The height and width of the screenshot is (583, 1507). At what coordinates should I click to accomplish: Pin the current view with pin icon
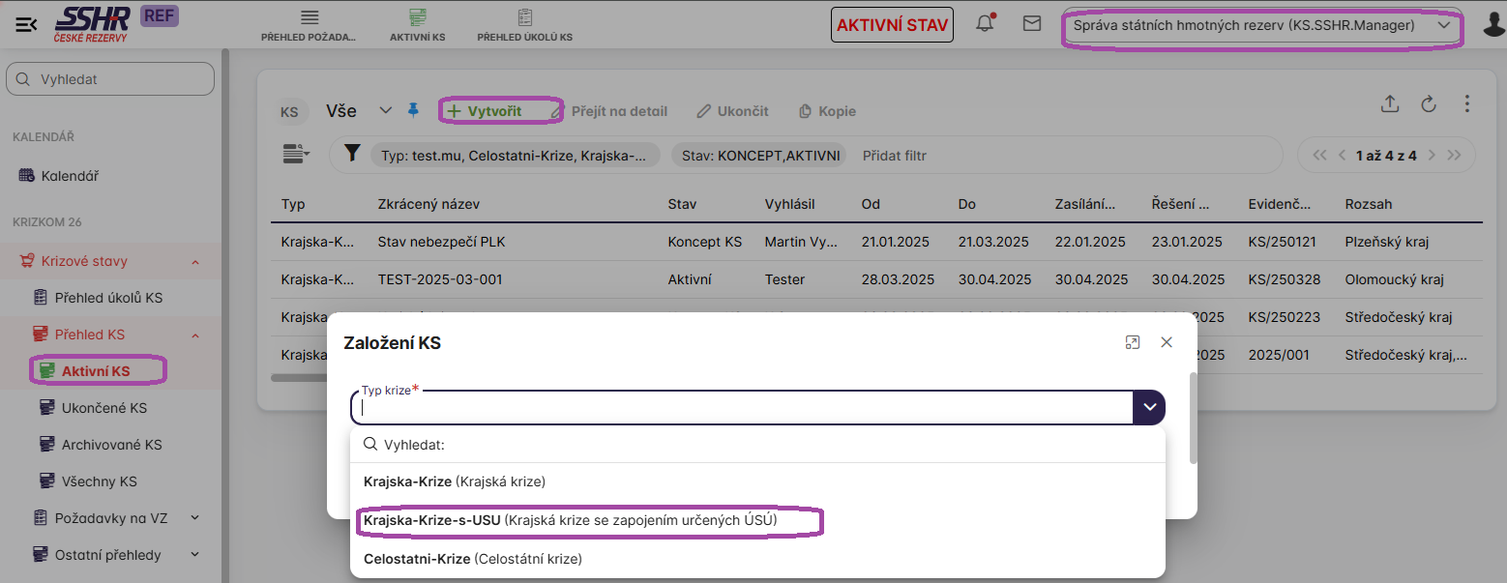pos(413,110)
